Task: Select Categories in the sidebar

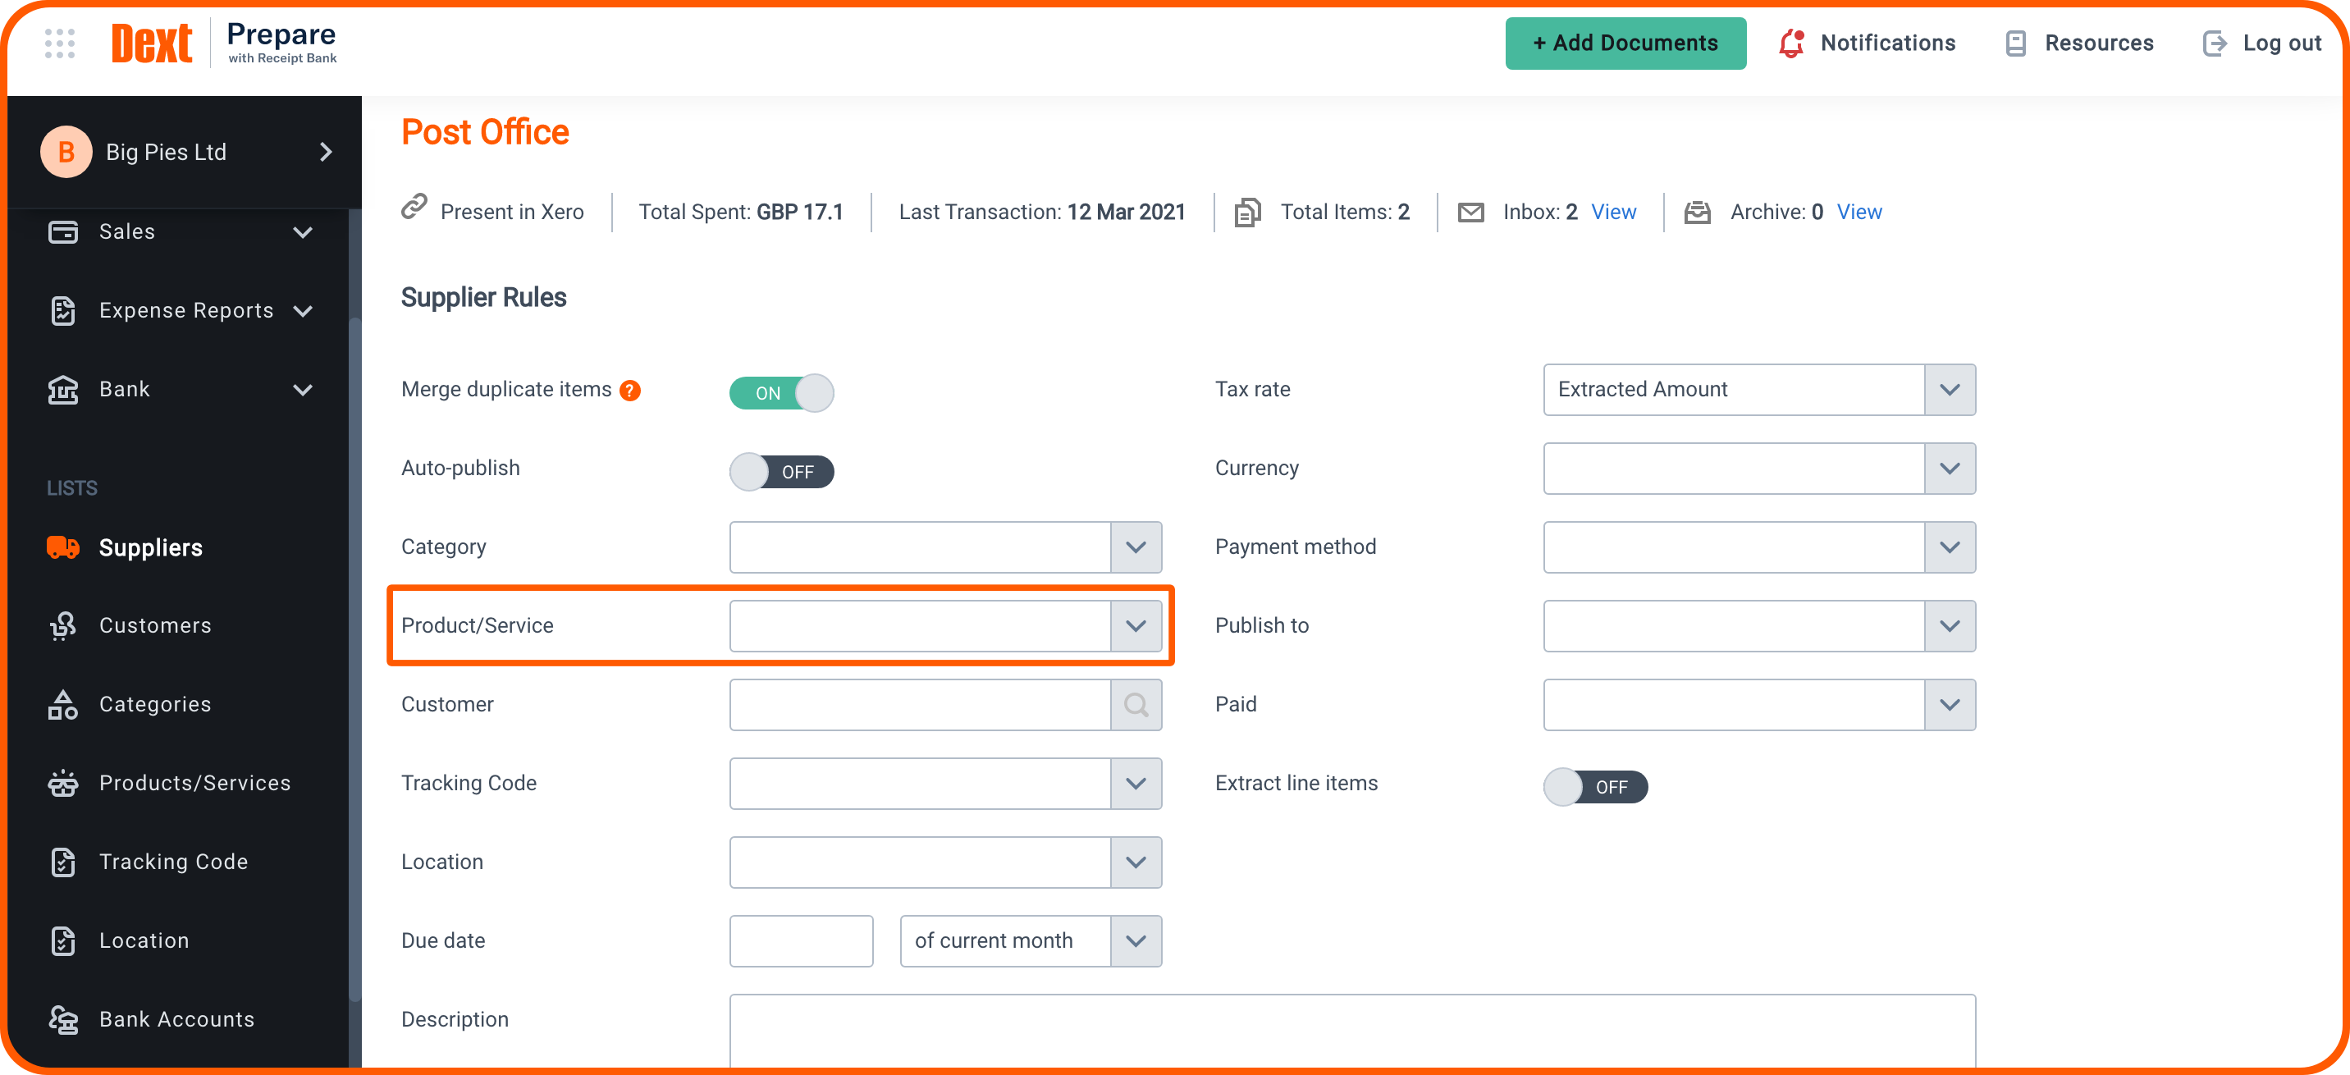Action: click(x=155, y=705)
